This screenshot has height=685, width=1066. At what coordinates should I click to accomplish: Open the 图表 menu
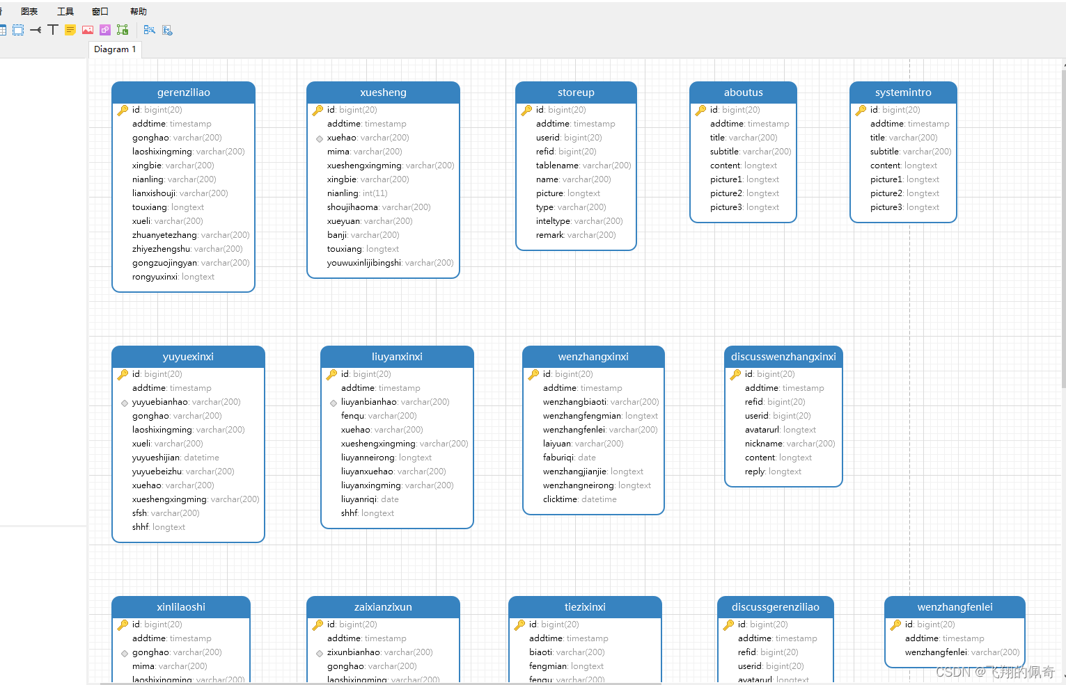tap(29, 10)
